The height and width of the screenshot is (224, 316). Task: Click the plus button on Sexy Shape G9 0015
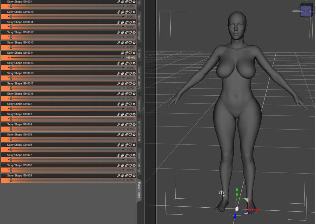(x=123, y=68)
